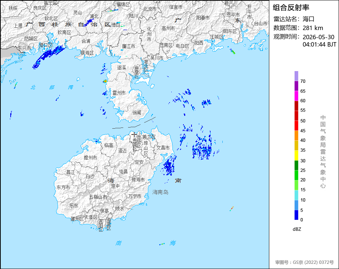Click the 组合反射率 title text
The width and height of the screenshot is (339, 269).
coord(291,8)
